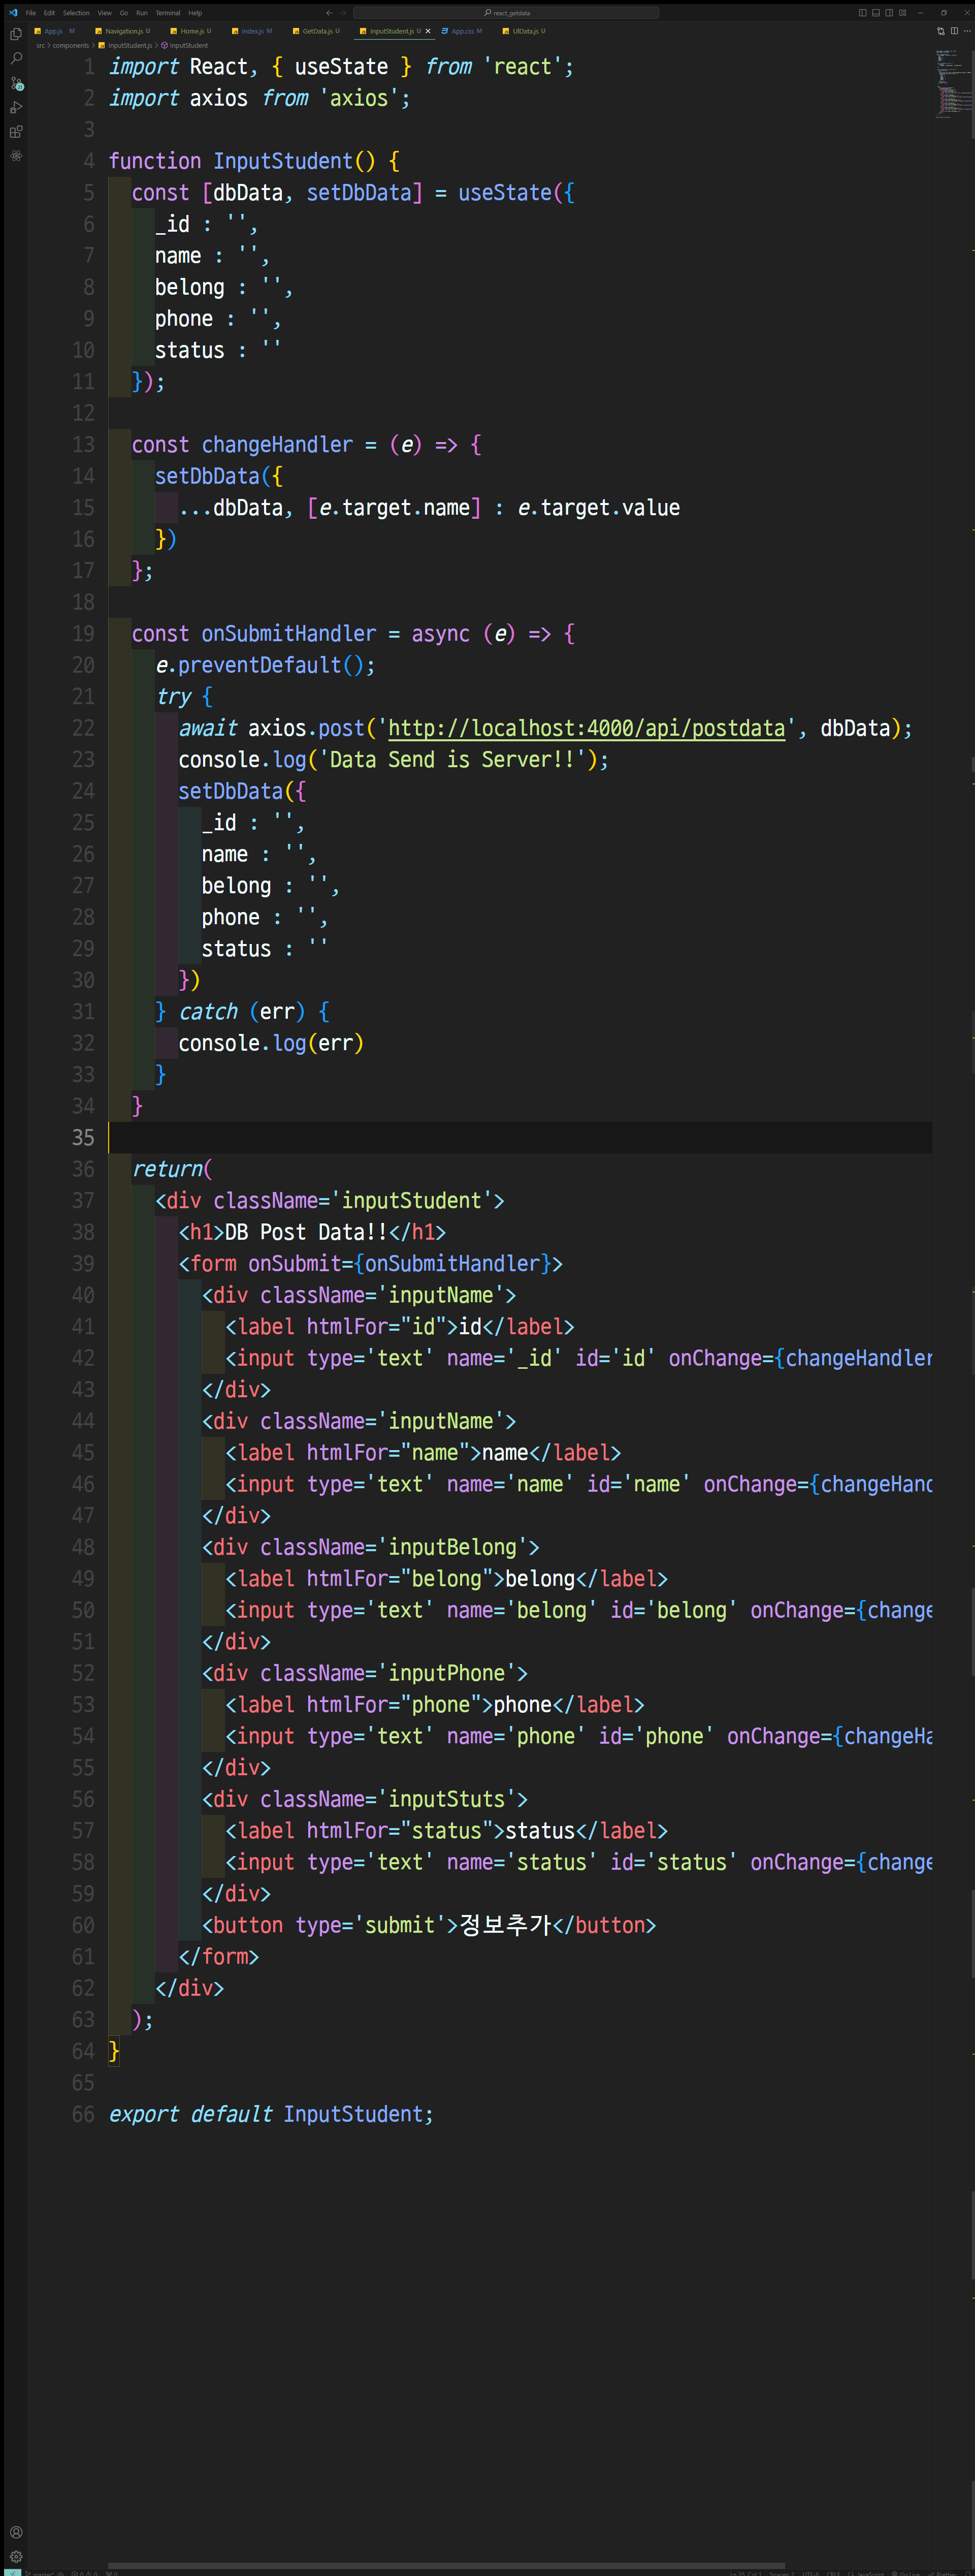975x2576 pixels.
Task: Click 'onSubmitHandler' in the const declaration on line 19
Action: tap(289, 634)
